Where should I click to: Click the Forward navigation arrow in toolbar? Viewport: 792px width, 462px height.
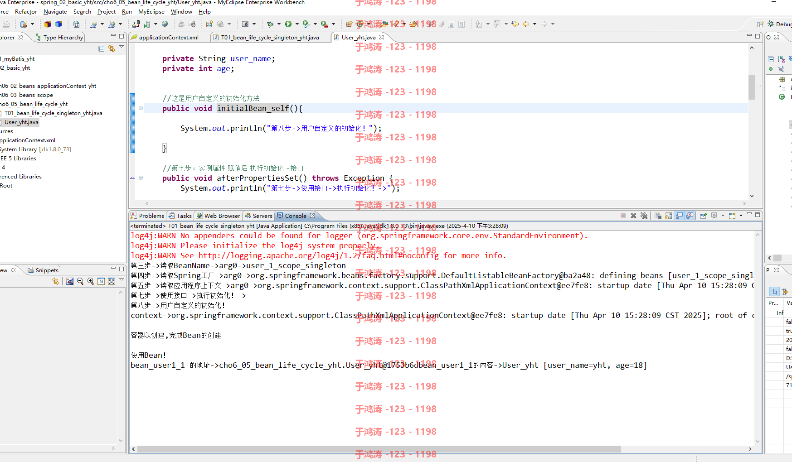(544, 24)
